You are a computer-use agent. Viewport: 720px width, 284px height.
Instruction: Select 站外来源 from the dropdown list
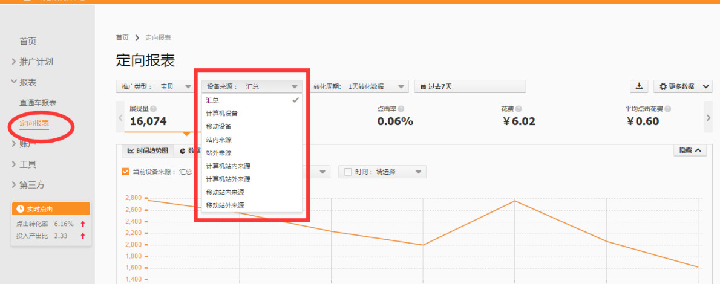[x=252, y=153]
